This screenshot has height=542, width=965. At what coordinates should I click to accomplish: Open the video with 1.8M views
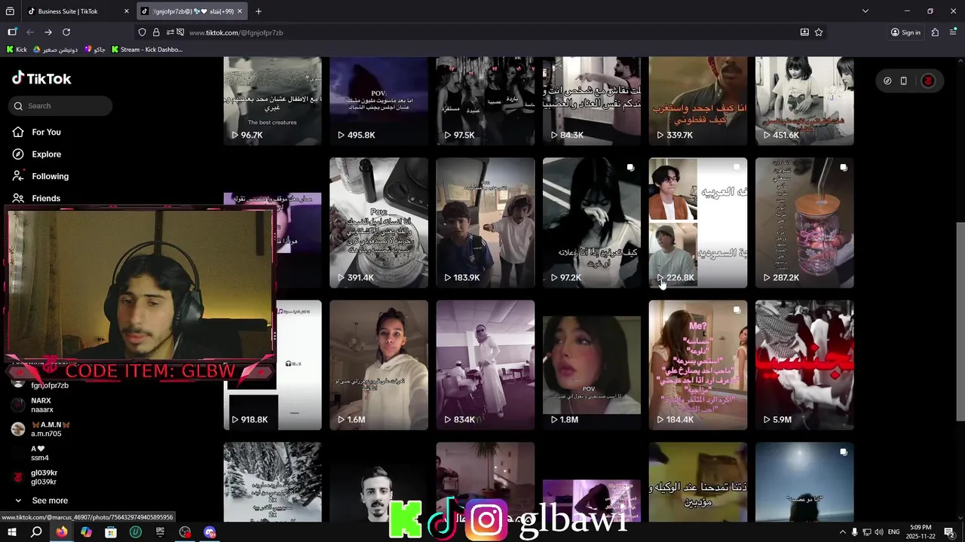pos(592,365)
